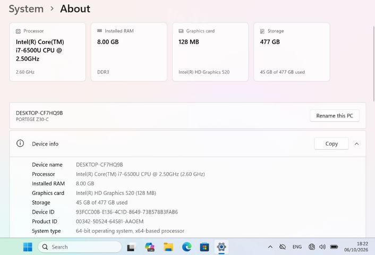This screenshot has width=375, height=255.
Task: Open the 128 MB Graphics card tile
Action: (210, 52)
